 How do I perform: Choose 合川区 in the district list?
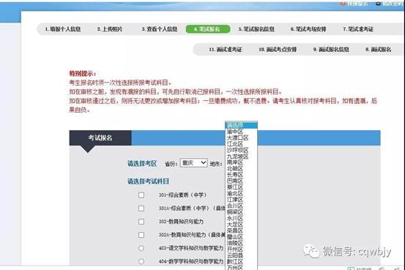point(234,206)
